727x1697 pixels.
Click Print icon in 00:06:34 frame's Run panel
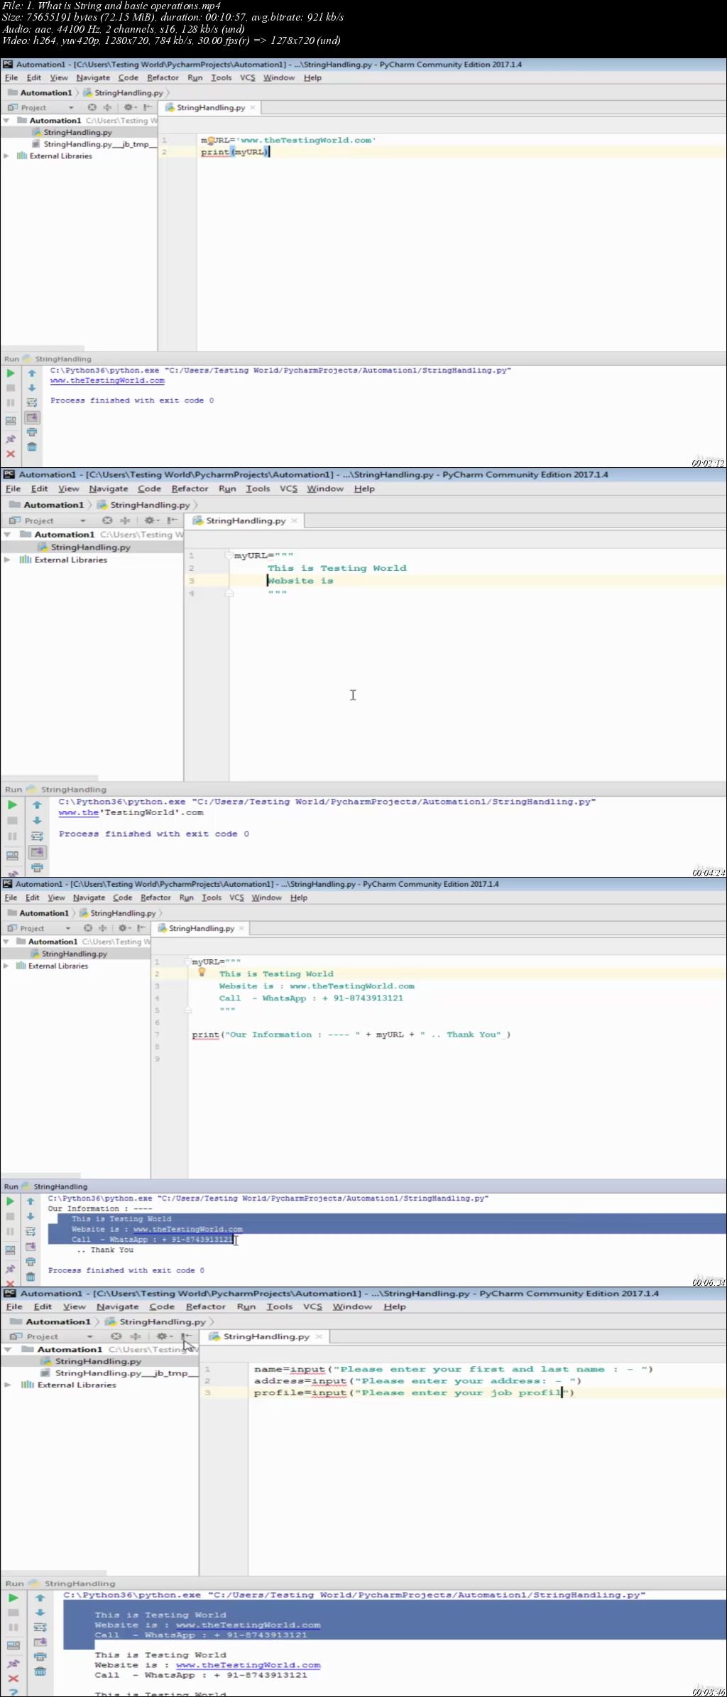[31, 1261]
